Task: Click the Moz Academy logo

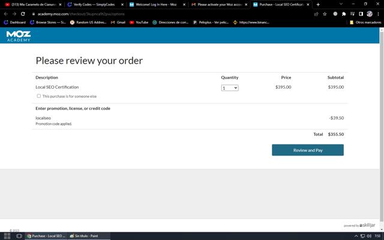Action: (x=19, y=36)
